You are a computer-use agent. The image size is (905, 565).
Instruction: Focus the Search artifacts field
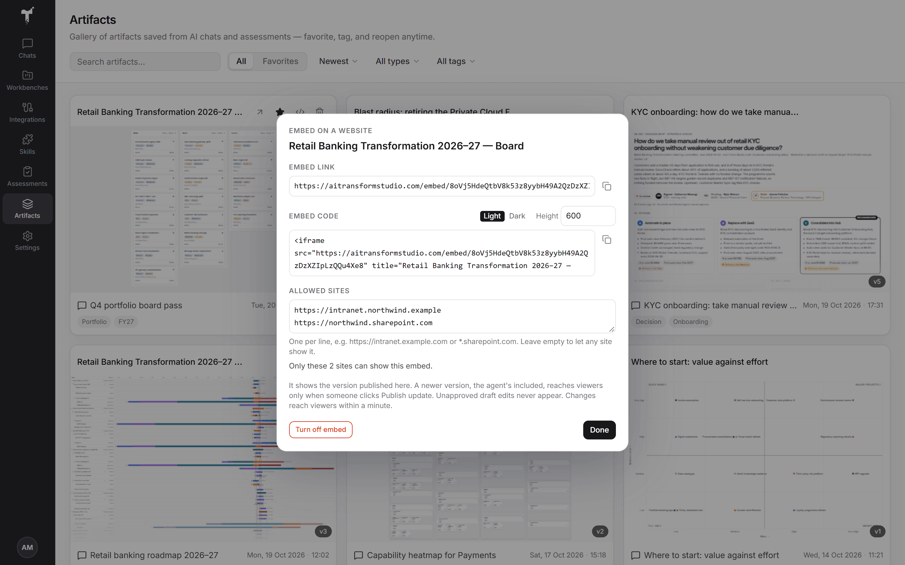145,62
